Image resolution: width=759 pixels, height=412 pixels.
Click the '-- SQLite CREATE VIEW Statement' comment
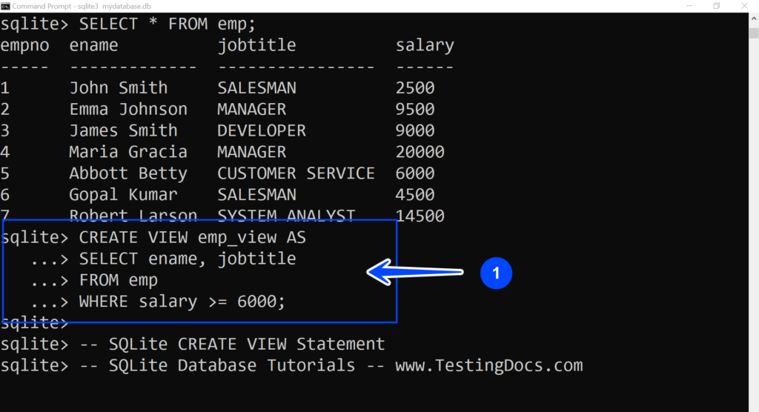pyautogui.click(x=232, y=345)
